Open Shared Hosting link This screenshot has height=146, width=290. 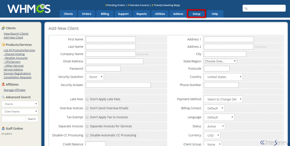(14, 54)
